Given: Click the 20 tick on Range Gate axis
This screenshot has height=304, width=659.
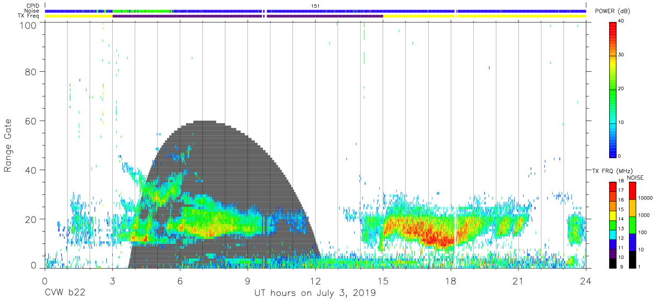Looking at the screenshot, I should point(31,219).
